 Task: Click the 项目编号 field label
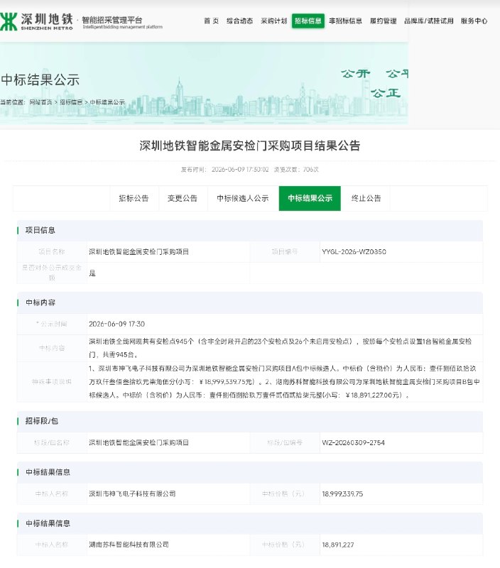pyautogui.click(x=285, y=252)
